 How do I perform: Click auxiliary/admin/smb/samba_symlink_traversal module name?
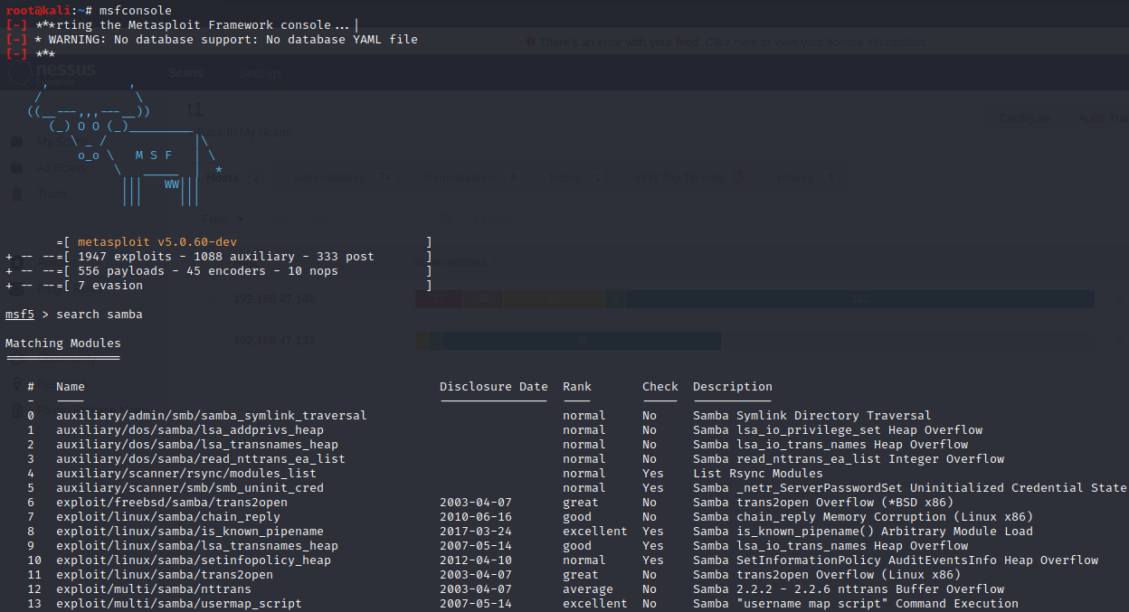pyautogui.click(x=212, y=416)
